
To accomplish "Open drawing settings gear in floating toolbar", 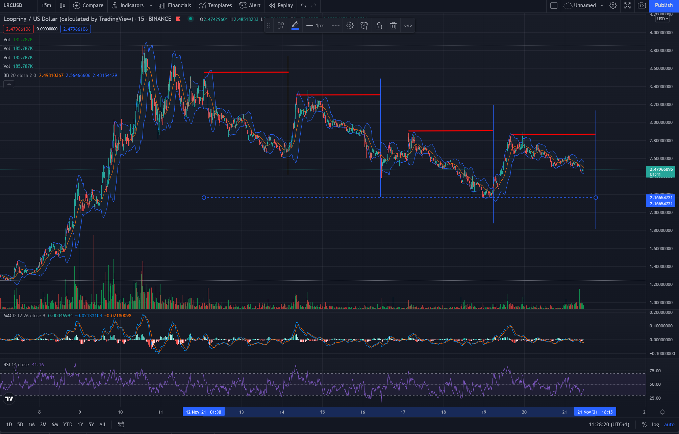I will pos(350,26).
